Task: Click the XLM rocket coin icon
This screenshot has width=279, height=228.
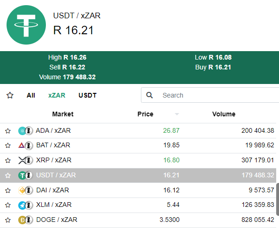Action: (x=22, y=205)
